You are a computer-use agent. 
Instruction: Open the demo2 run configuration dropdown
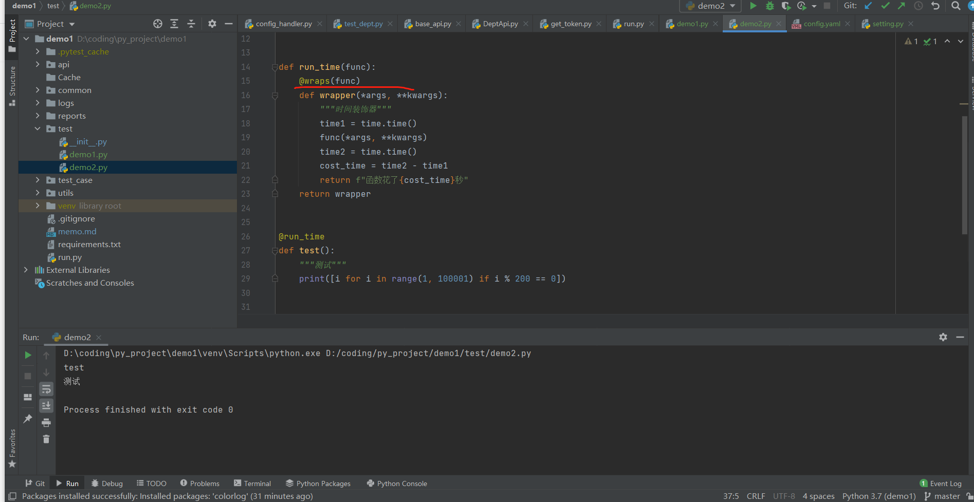[x=711, y=6]
